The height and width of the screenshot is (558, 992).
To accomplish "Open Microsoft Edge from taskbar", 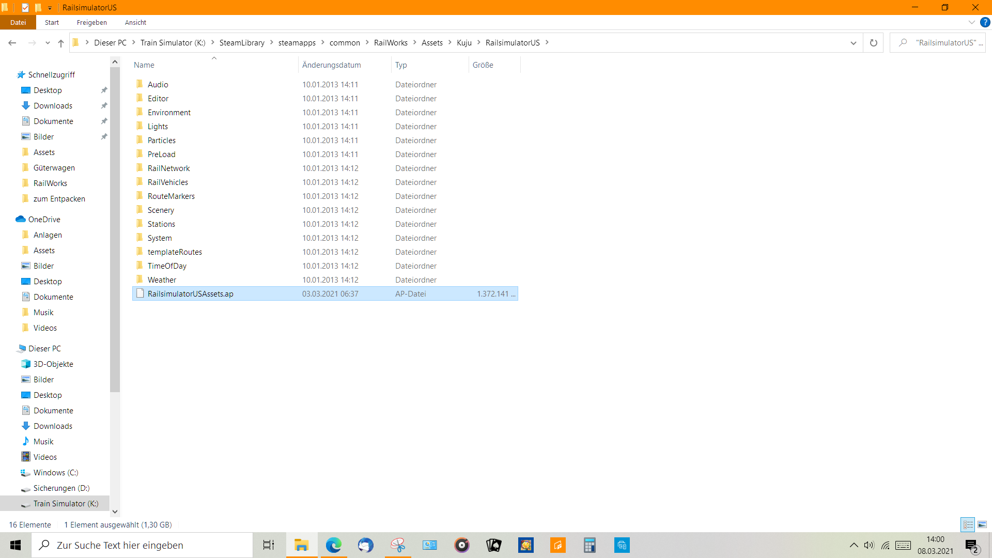I will click(333, 545).
